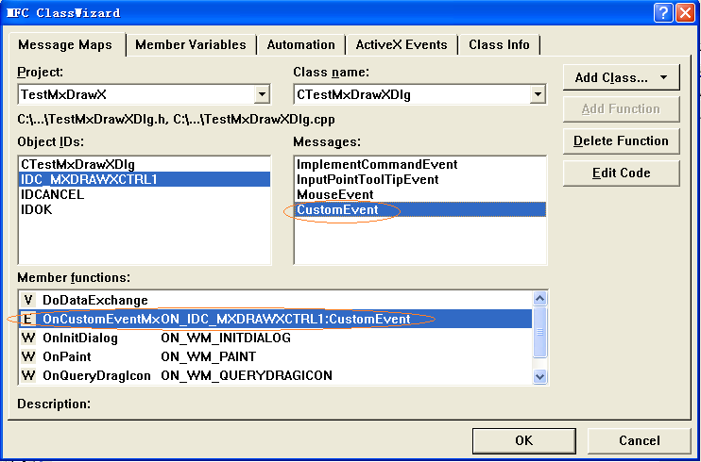Viewport: 701px width, 462px height.
Task: Click the W icon beside OnPaint
Action: pyautogui.click(x=27, y=356)
